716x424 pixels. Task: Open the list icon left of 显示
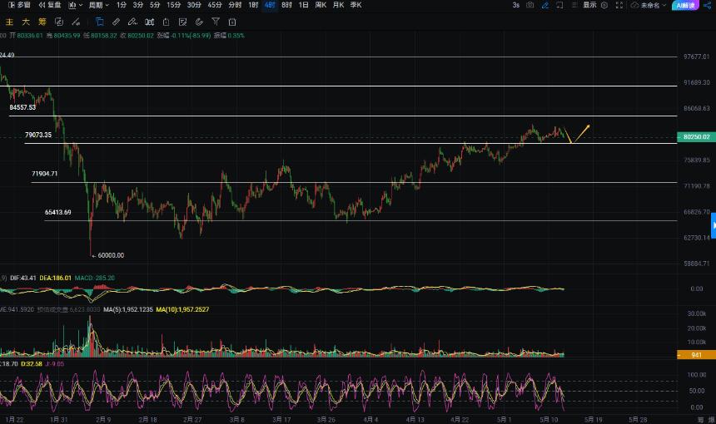[x=575, y=5]
